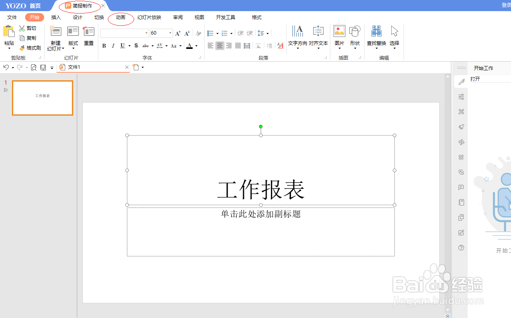Viewport: 511px width, 318px height.
Task: Click the New Slide (新建幻灯片) icon
Action: pyautogui.click(x=55, y=31)
